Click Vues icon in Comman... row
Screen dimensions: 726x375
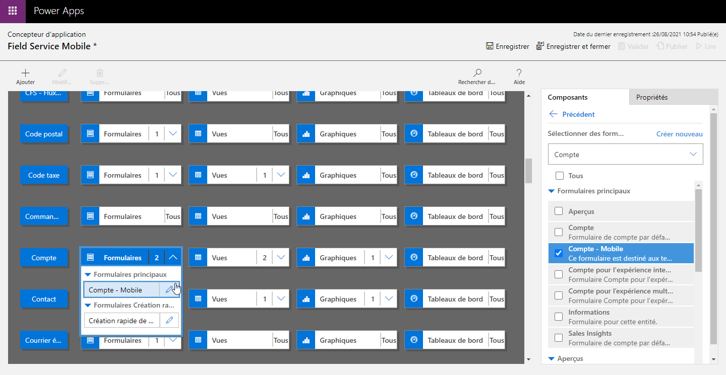198,216
